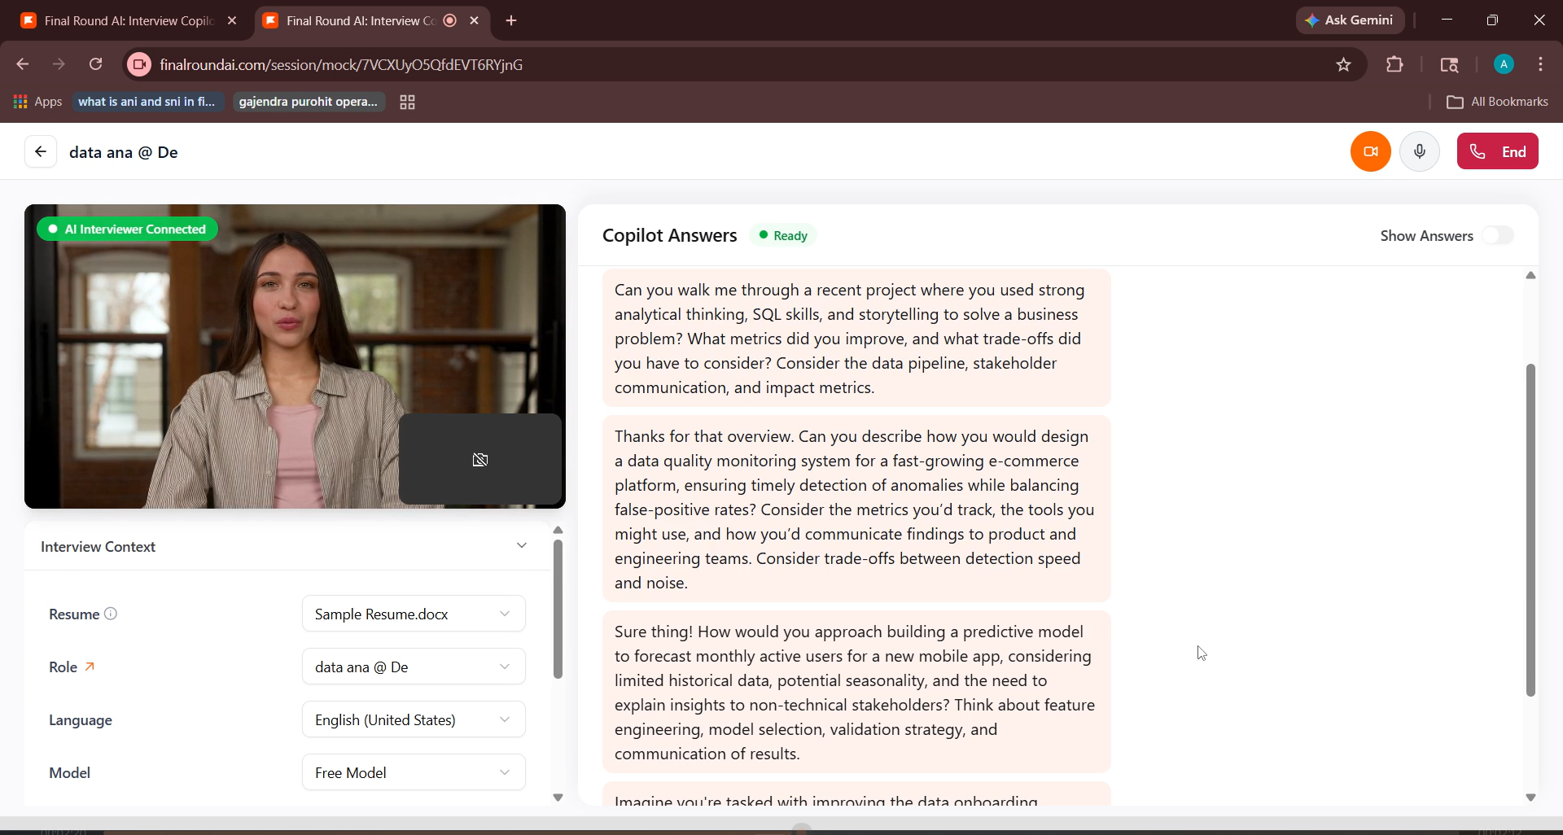Click the Ready status badge
This screenshot has height=835, width=1563.
(x=782, y=235)
